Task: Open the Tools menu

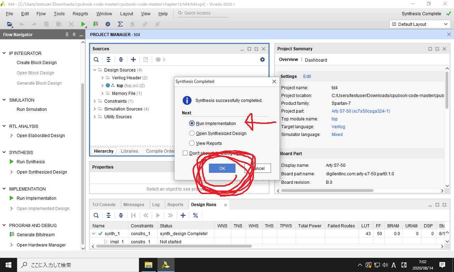Action: pos(59,14)
